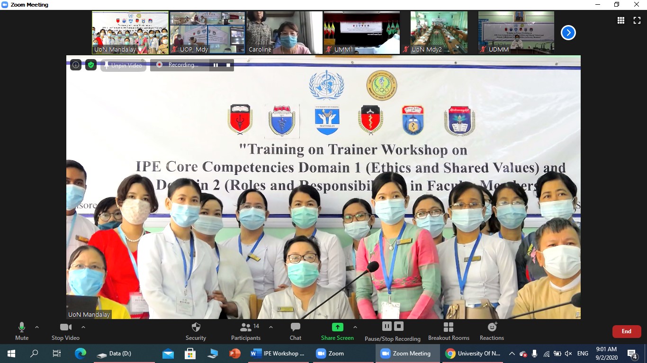The width and height of the screenshot is (647, 363).
Task: Pause recording from the bottom toolbar
Action: pyautogui.click(x=387, y=326)
